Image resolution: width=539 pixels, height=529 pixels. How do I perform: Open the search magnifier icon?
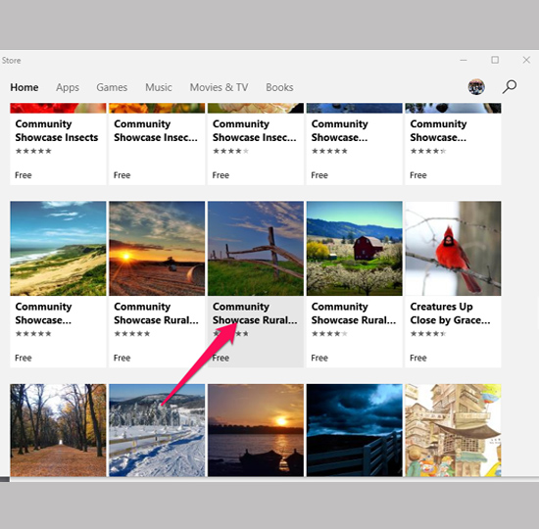tap(509, 86)
